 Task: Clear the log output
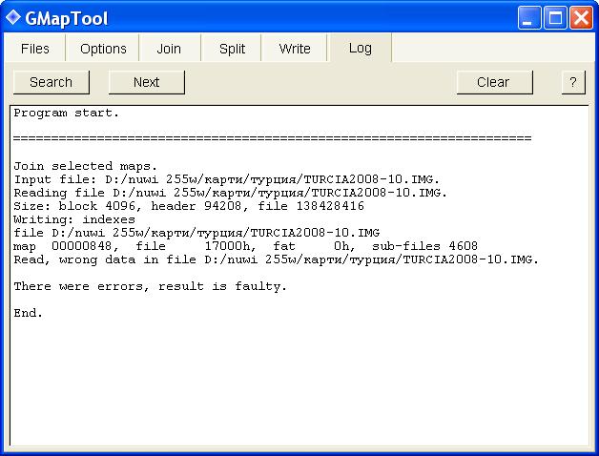(x=493, y=82)
